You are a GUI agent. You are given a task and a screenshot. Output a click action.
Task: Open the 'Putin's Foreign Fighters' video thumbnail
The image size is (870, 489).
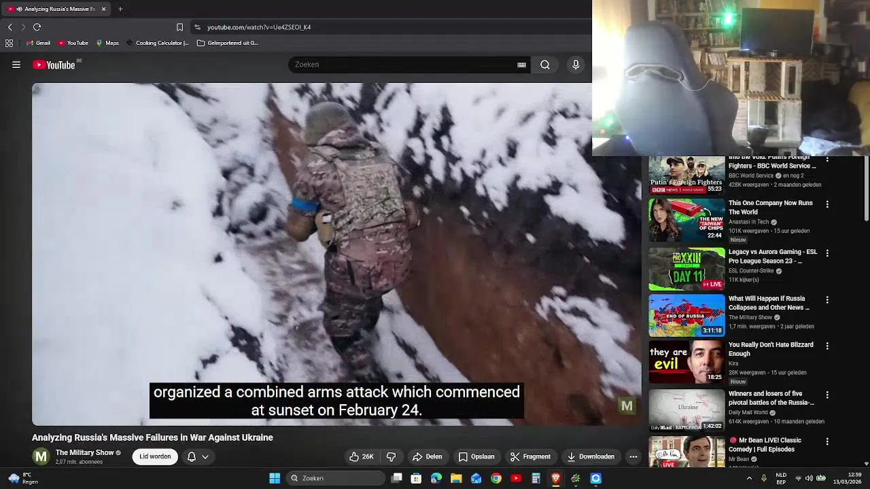pyautogui.click(x=686, y=175)
